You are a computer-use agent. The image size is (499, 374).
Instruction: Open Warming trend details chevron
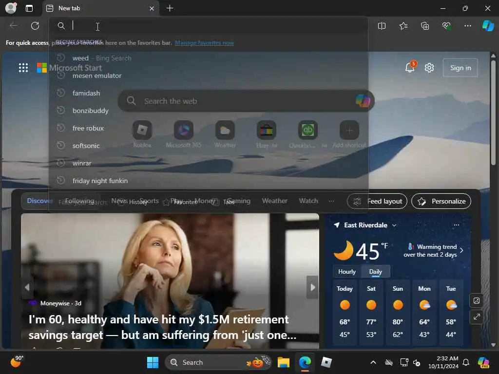click(x=461, y=250)
